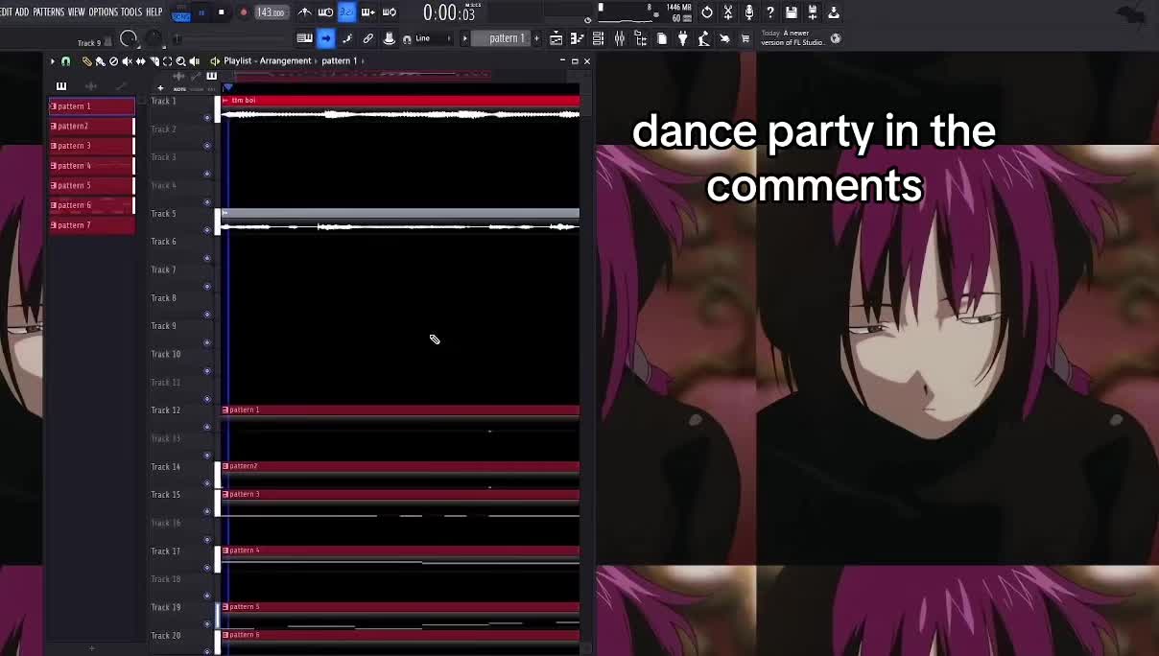The image size is (1159, 656).
Task: Select the Slice tool in playlist
Action: [x=154, y=61]
